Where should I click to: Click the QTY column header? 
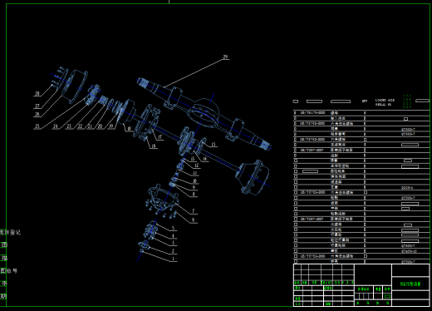tap(365, 101)
